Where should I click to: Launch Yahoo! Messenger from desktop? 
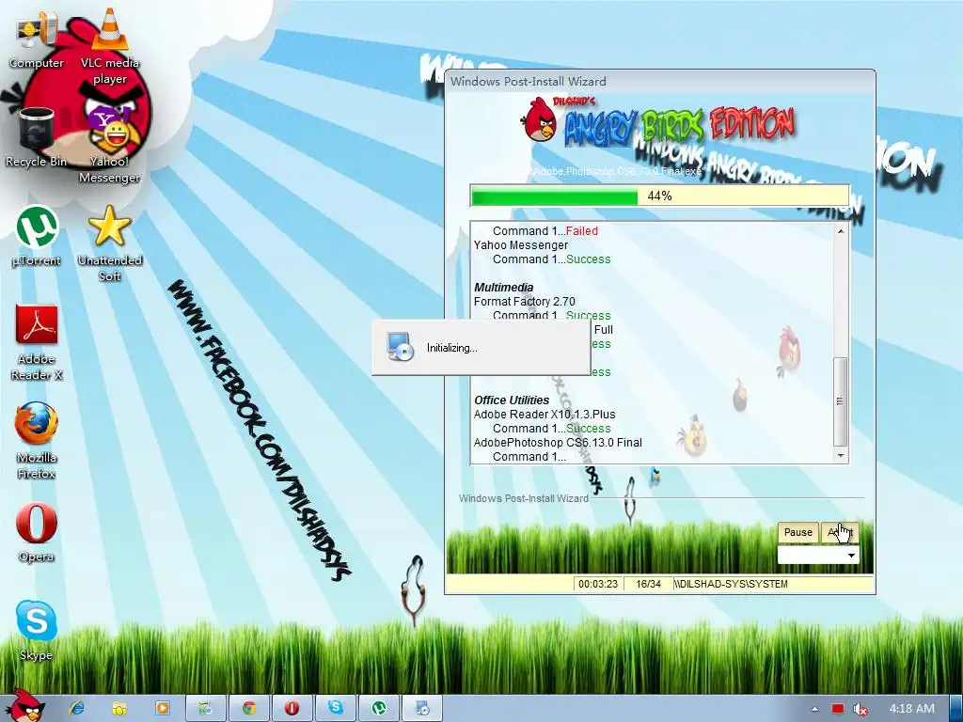tap(110, 145)
